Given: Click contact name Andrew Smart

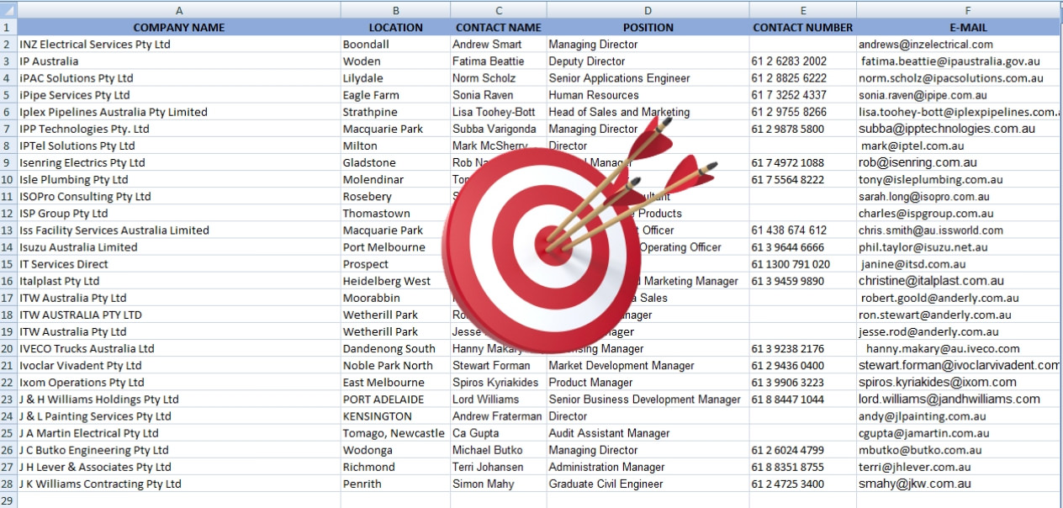Looking at the screenshot, I should pyautogui.click(x=499, y=45).
